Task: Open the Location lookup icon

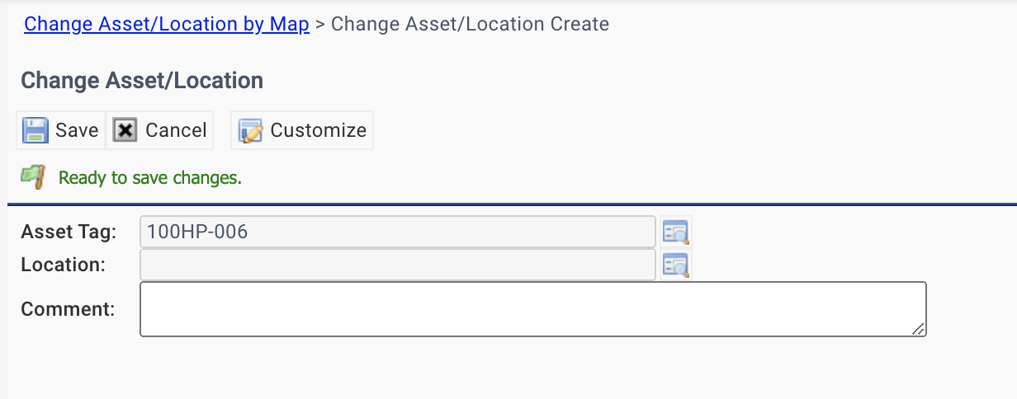Action: 675,265
